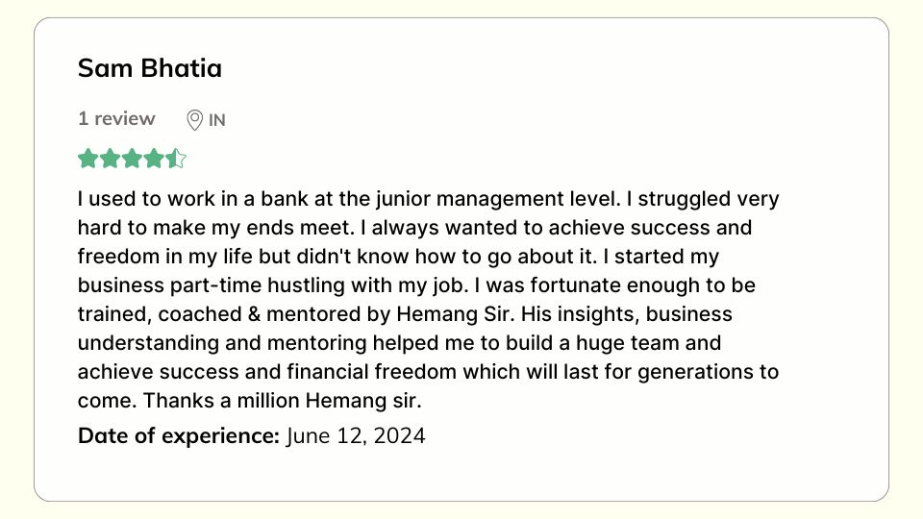Click the "IN" country code label

pos(217,120)
